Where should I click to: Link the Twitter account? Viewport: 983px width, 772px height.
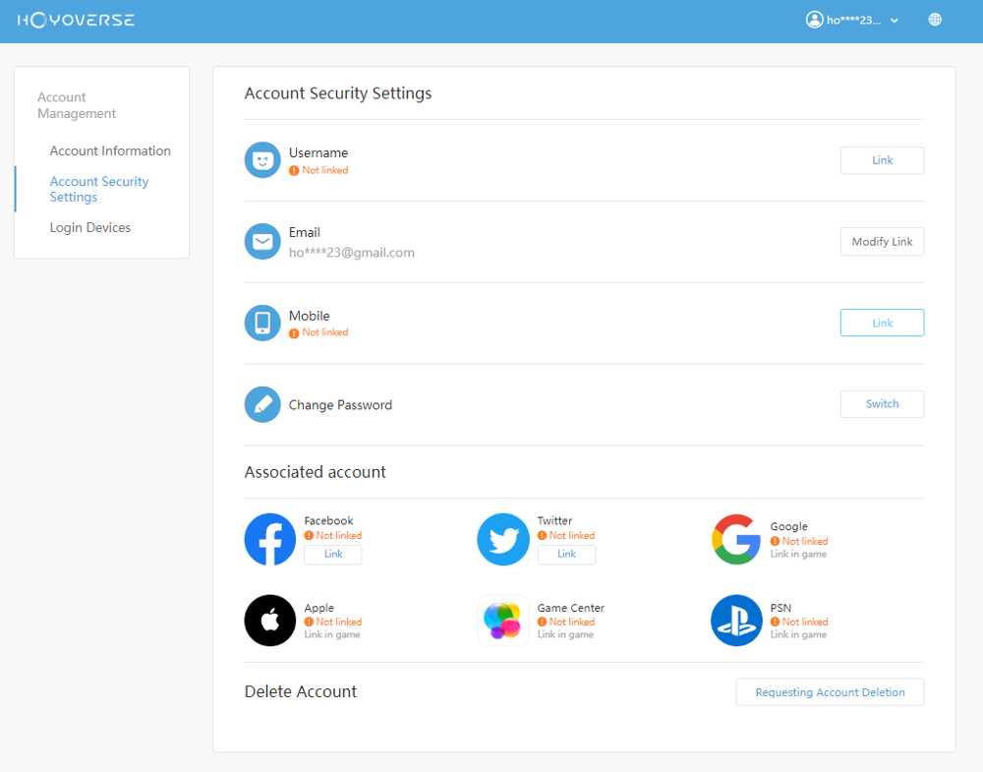pos(566,554)
